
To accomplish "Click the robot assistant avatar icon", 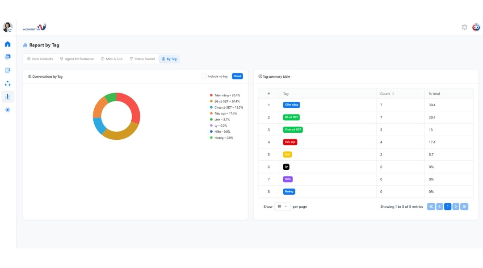I will (476, 27).
